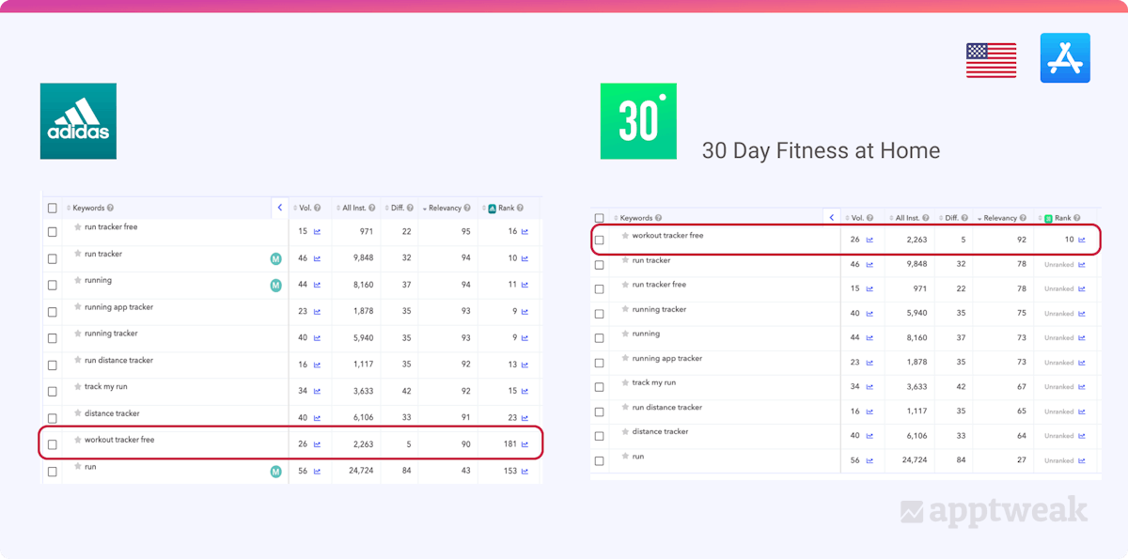The image size is (1128, 559).
Task: Open rank chart for 'workout tracker free' ranked 10
Action: 1082,240
